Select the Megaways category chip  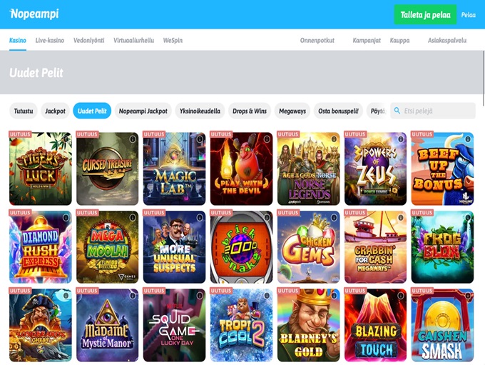(292, 111)
